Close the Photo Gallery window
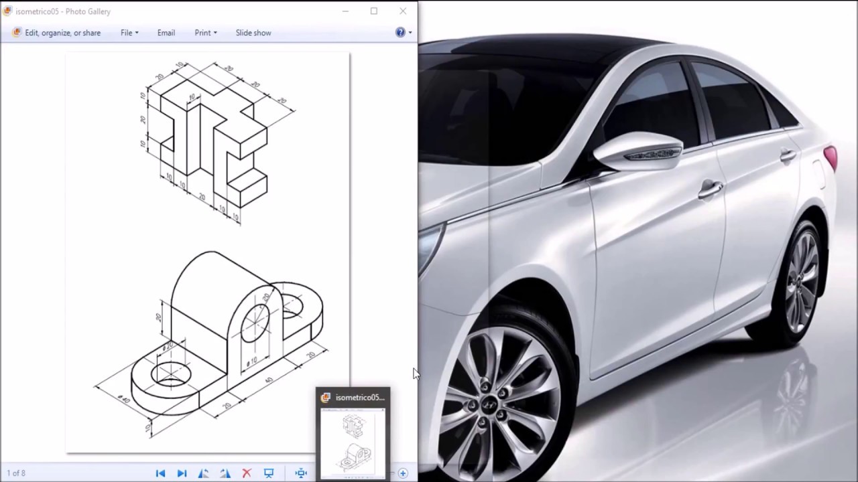Viewport: 858px width, 482px height. click(403, 11)
